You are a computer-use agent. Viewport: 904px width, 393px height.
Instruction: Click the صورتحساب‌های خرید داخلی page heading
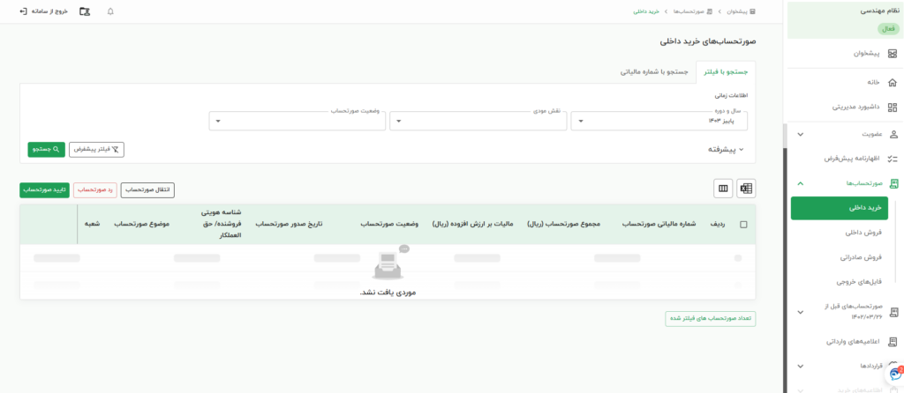[708, 42]
